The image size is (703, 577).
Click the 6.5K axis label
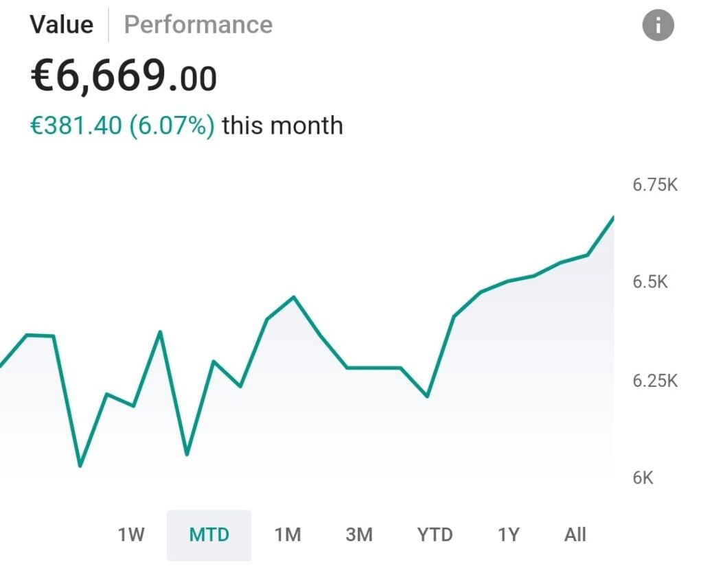click(649, 282)
